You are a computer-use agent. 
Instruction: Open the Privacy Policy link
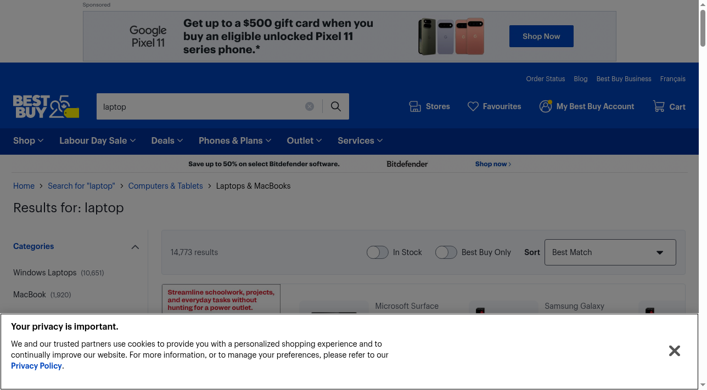click(x=36, y=366)
